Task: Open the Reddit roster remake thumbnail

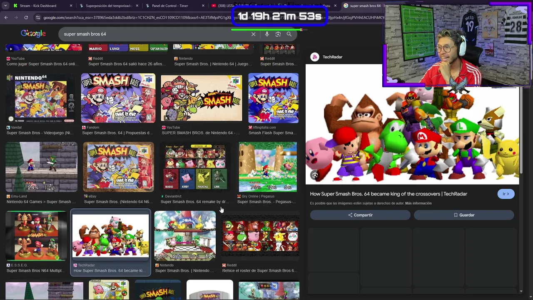Action: coord(260,236)
